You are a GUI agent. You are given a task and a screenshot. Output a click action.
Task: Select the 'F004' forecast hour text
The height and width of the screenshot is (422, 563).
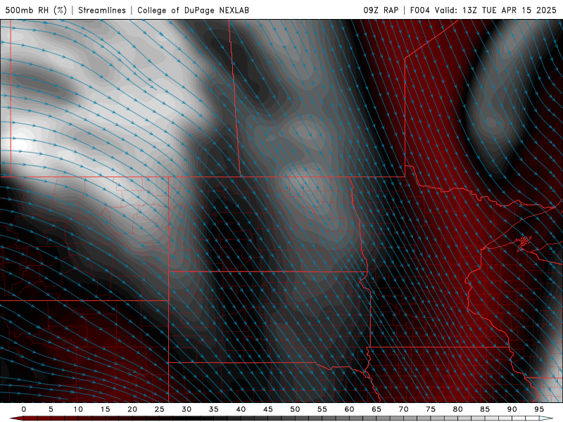[419, 10]
